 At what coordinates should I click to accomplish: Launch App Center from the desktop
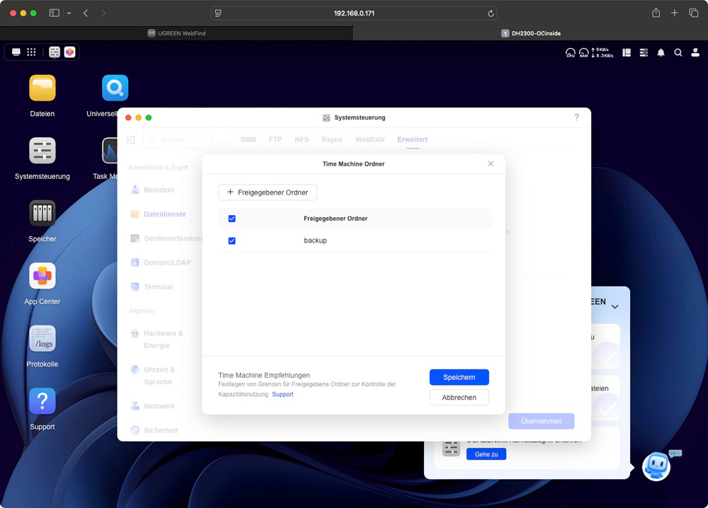tap(42, 276)
